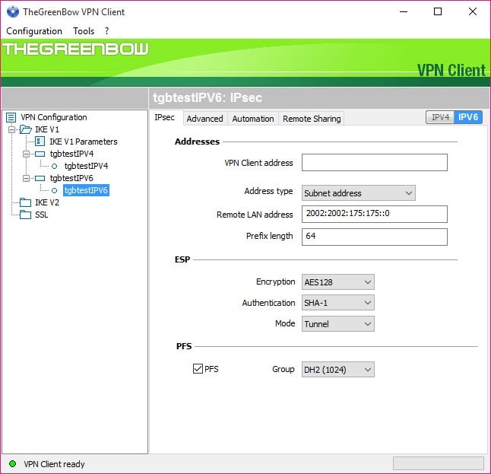491x474 pixels.
Task: Select the IPV6 mode toggle
Action: [x=468, y=117]
